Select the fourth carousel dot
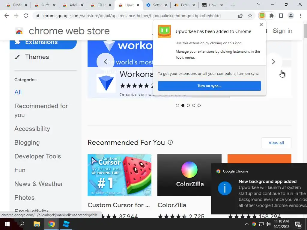The image size is (307, 230). (194, 105)
